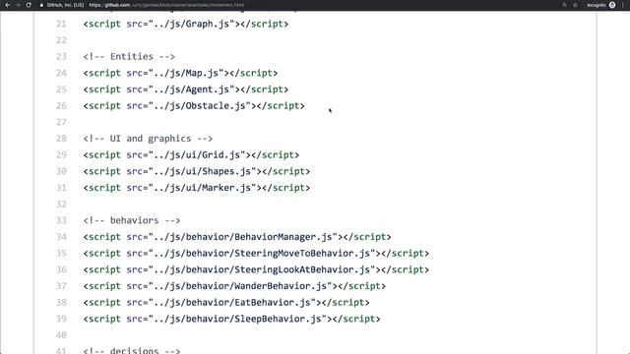Click the zoom magnifier icon in address bar

[x=564, y=5]
